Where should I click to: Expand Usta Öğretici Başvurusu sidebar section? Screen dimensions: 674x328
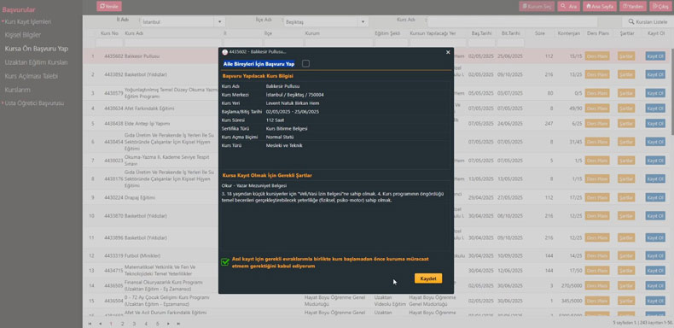(x=34, y=103)
